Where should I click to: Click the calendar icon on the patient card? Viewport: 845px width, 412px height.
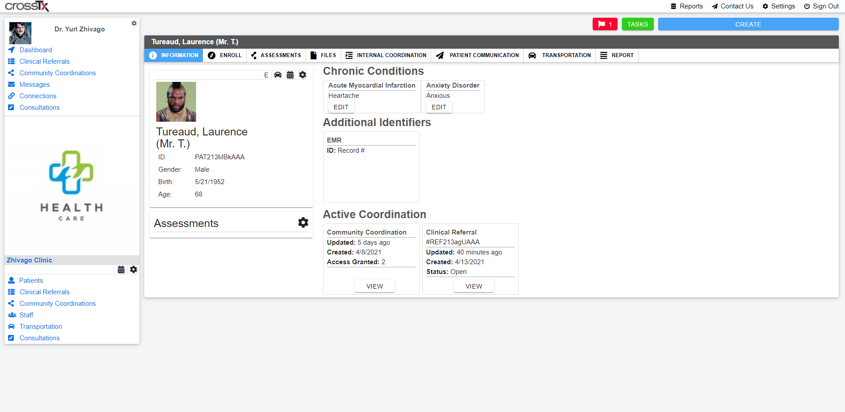[290, 75]
